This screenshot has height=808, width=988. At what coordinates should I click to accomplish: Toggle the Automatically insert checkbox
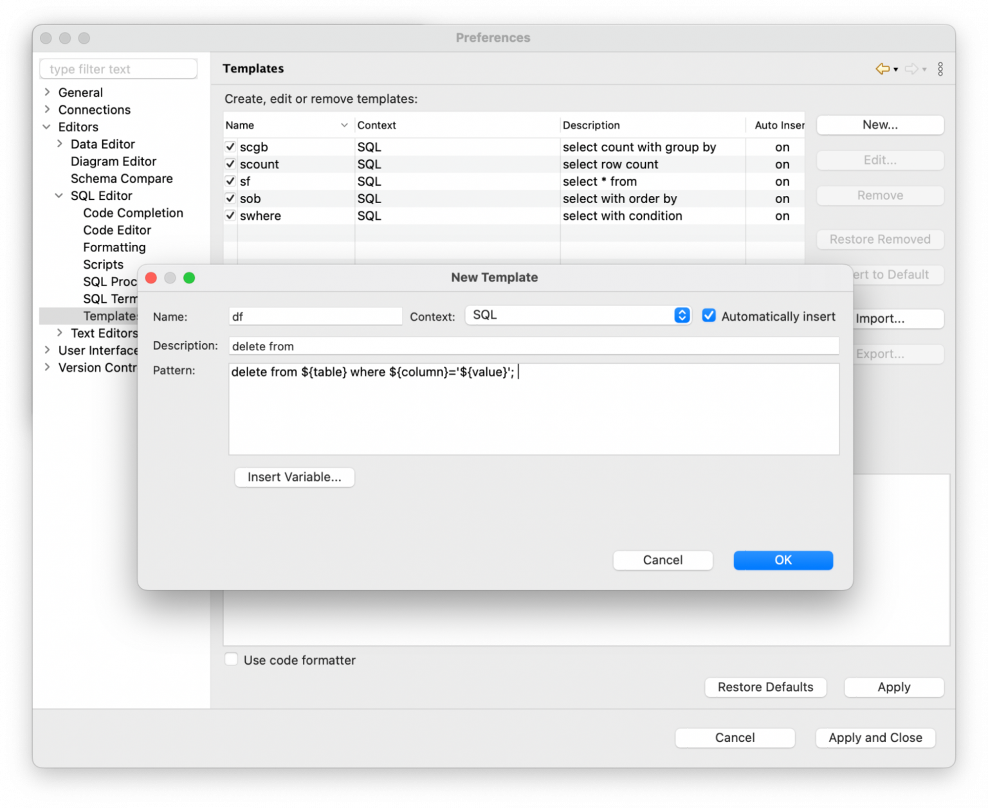click(709, 316)
